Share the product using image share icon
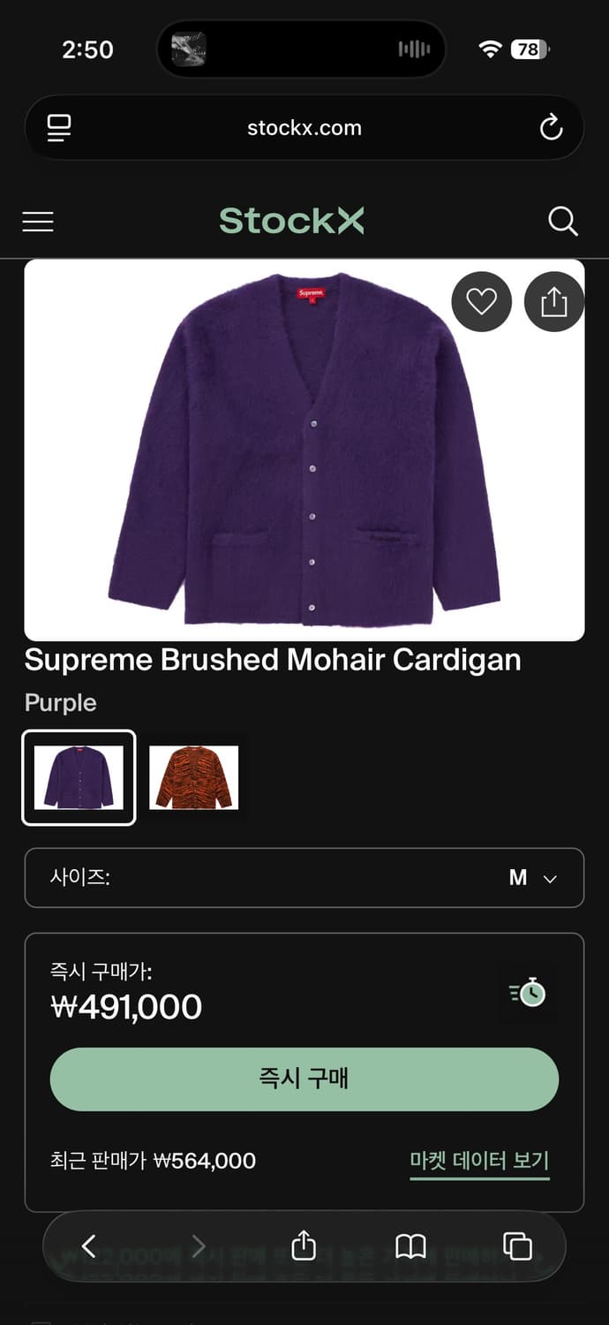 554,302
